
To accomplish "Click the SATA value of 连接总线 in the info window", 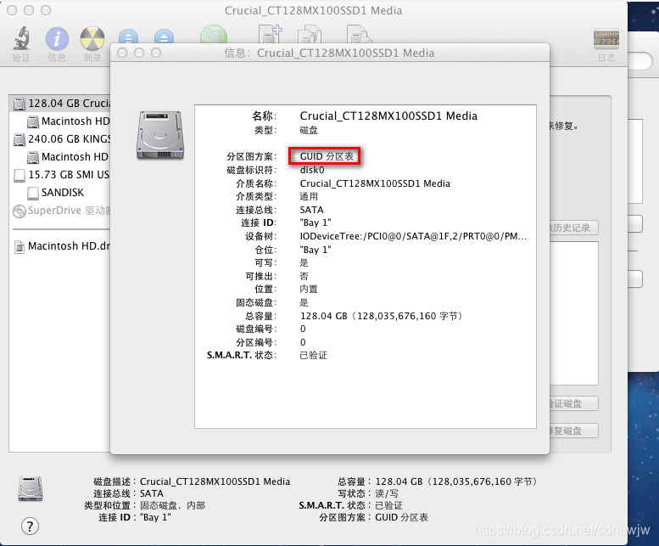I will [311, 210].
